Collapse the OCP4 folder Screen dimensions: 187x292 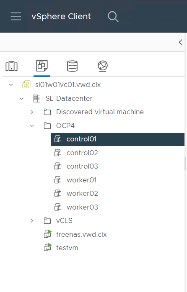point(32,126)
